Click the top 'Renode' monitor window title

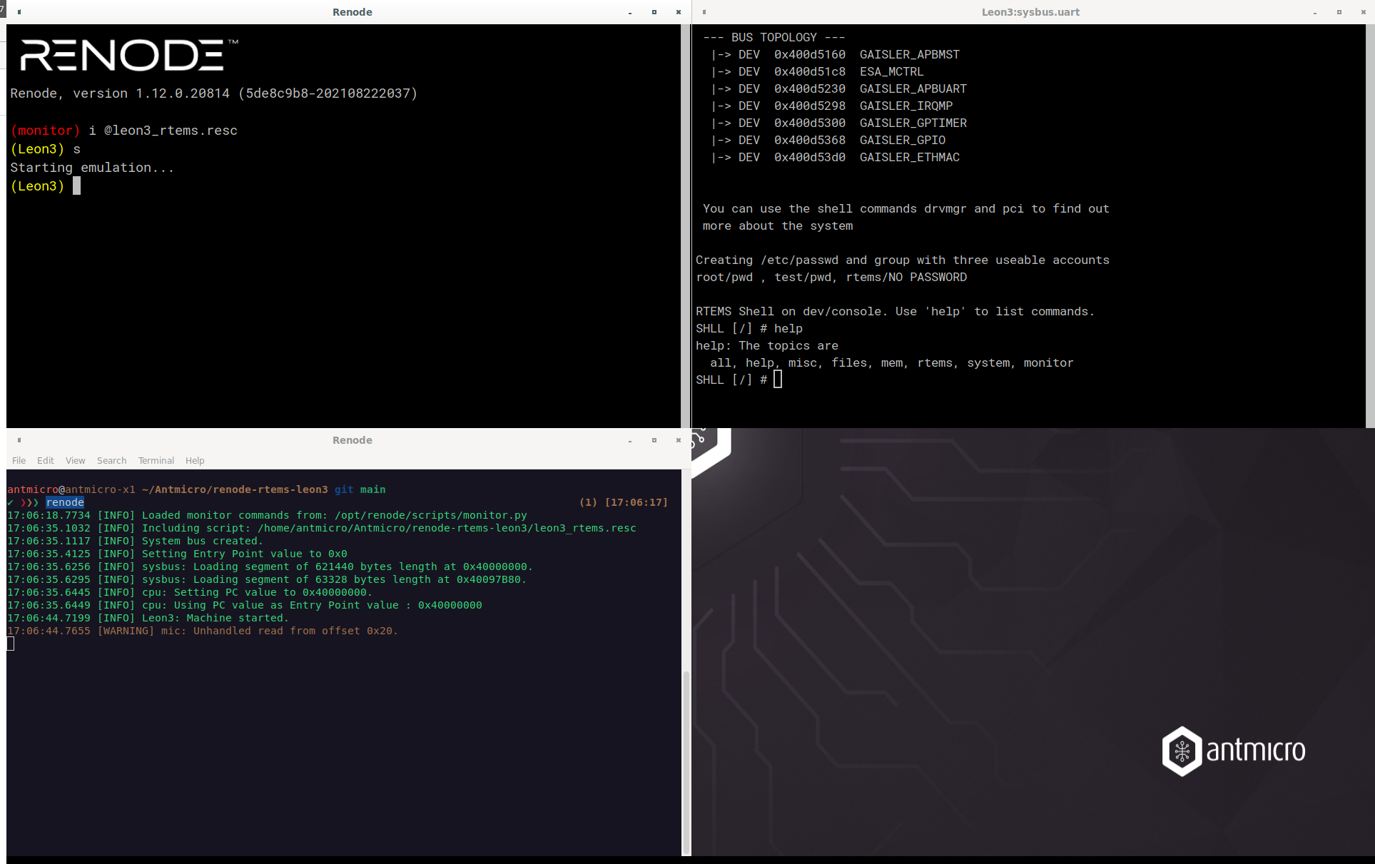352,12
